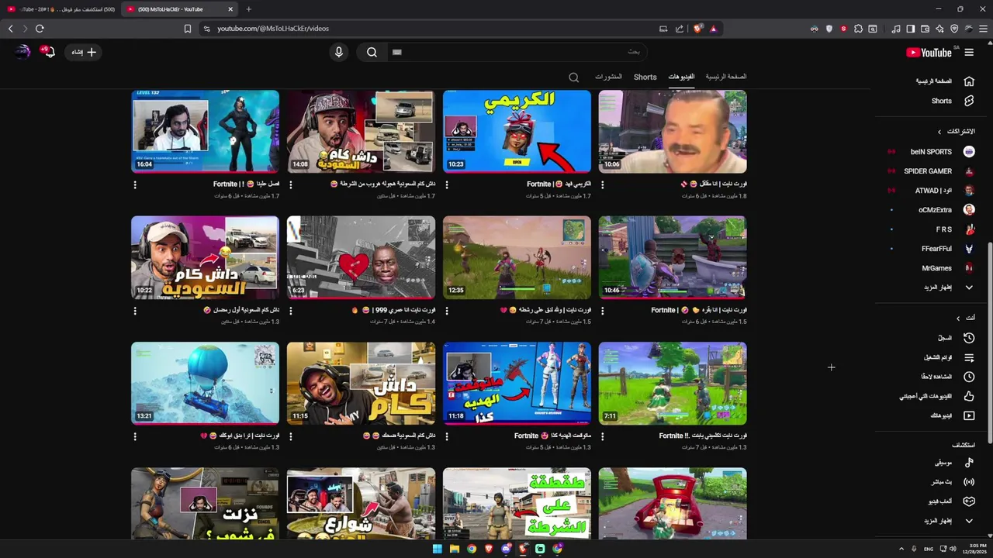Switch to channel الصفحة الرئيسية tab

pyautogui.click(x=726, y=77)
